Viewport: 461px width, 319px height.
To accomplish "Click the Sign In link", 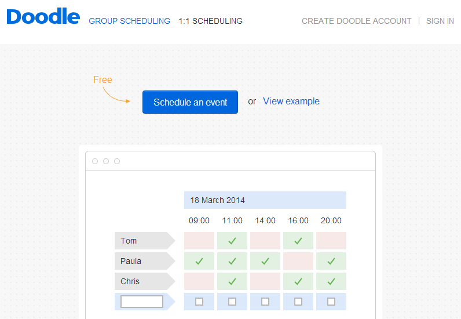I will click(440, 21).
